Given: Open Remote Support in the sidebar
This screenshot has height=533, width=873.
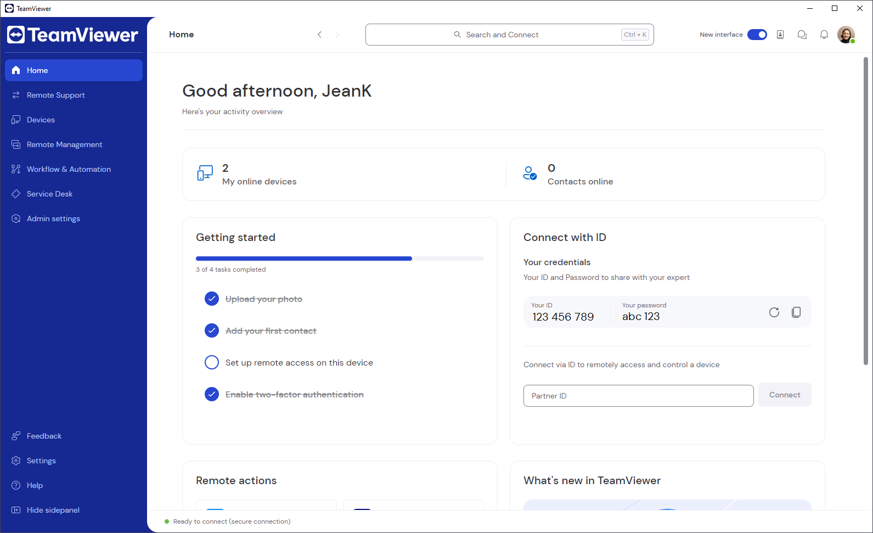Looking at the screenshot, I should tap(56, 95).
